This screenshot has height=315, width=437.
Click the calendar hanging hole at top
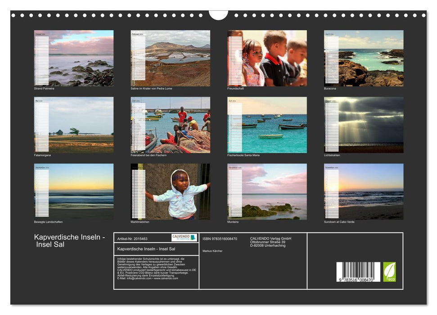coord(218,14)
